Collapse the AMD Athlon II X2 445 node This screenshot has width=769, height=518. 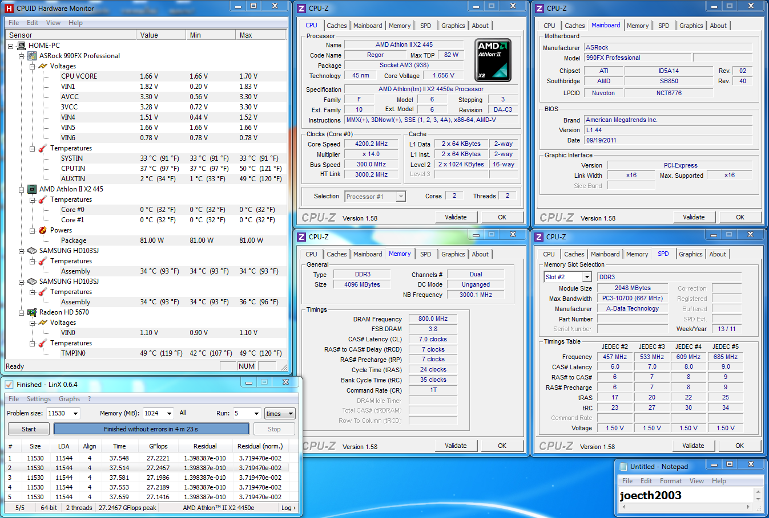pyautogui.click(x=21, y=189)
